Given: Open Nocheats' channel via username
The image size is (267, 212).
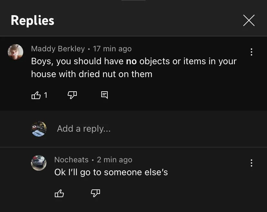Looking at the screenshot, I should [x=71, y=159].
